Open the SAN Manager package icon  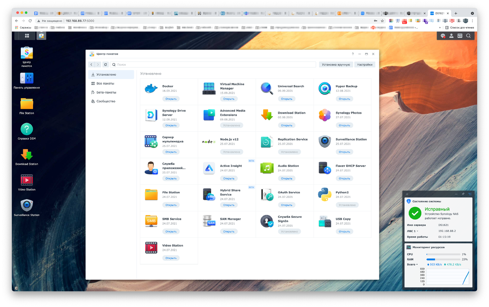pos(209,221)
